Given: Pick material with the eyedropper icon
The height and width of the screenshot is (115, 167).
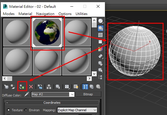Looking at the screenshot, I should click(27, 94).
